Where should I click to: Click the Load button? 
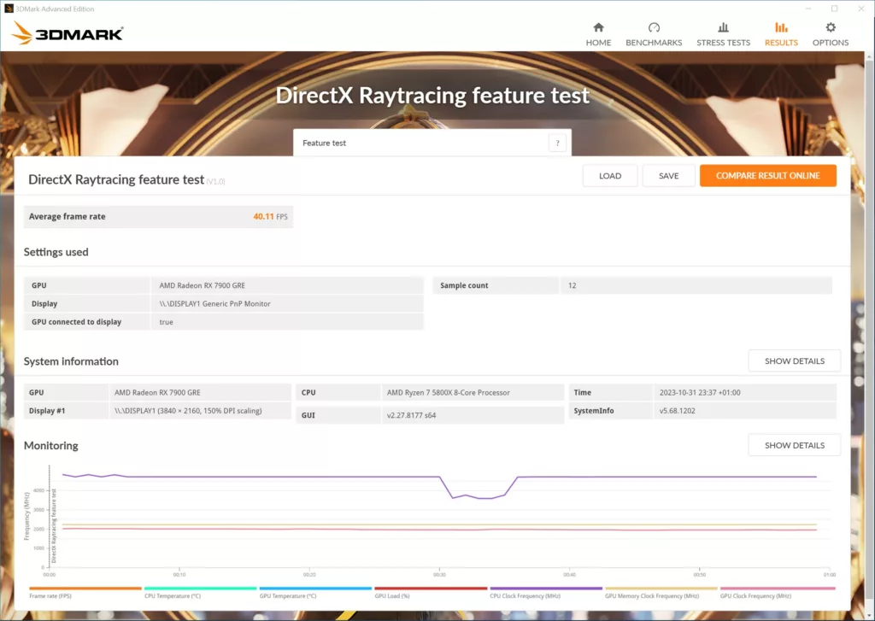[610, 176]
